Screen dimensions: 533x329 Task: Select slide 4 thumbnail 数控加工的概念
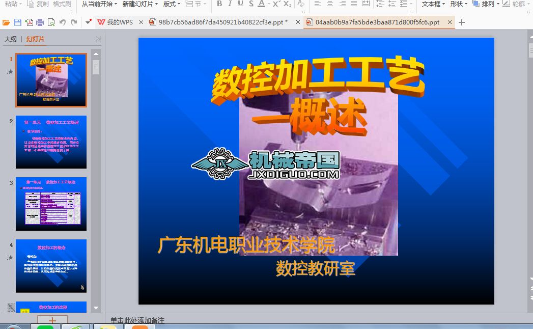(x=51, y=266)
